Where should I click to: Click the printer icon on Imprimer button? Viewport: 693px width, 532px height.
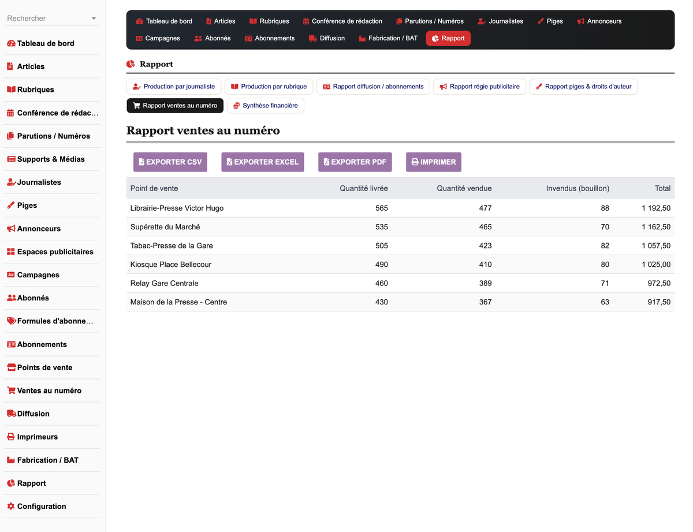(415, 162)
